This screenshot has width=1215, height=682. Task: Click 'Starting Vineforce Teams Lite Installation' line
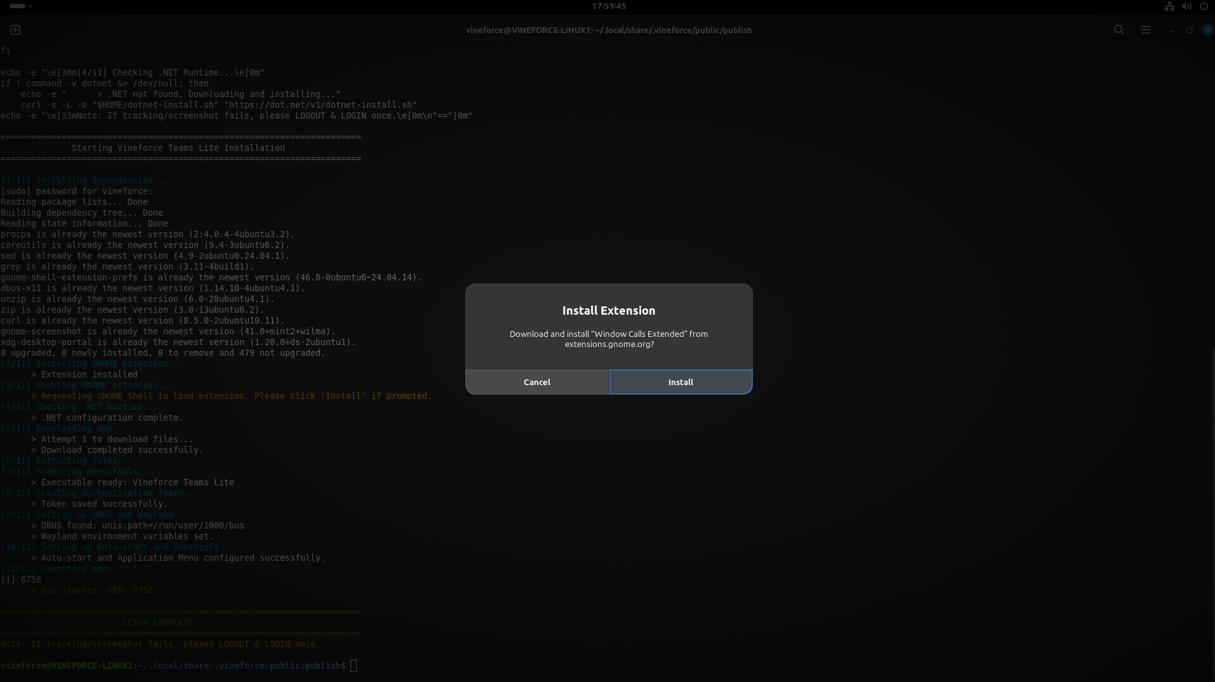178,148
